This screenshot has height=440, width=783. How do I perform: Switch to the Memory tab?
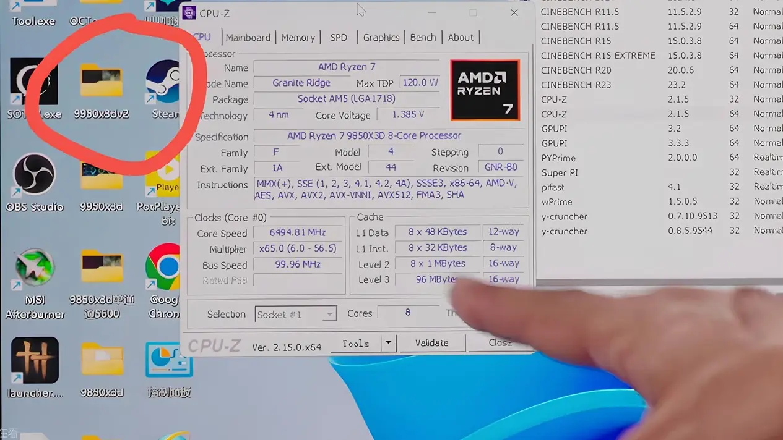point(298,37)
